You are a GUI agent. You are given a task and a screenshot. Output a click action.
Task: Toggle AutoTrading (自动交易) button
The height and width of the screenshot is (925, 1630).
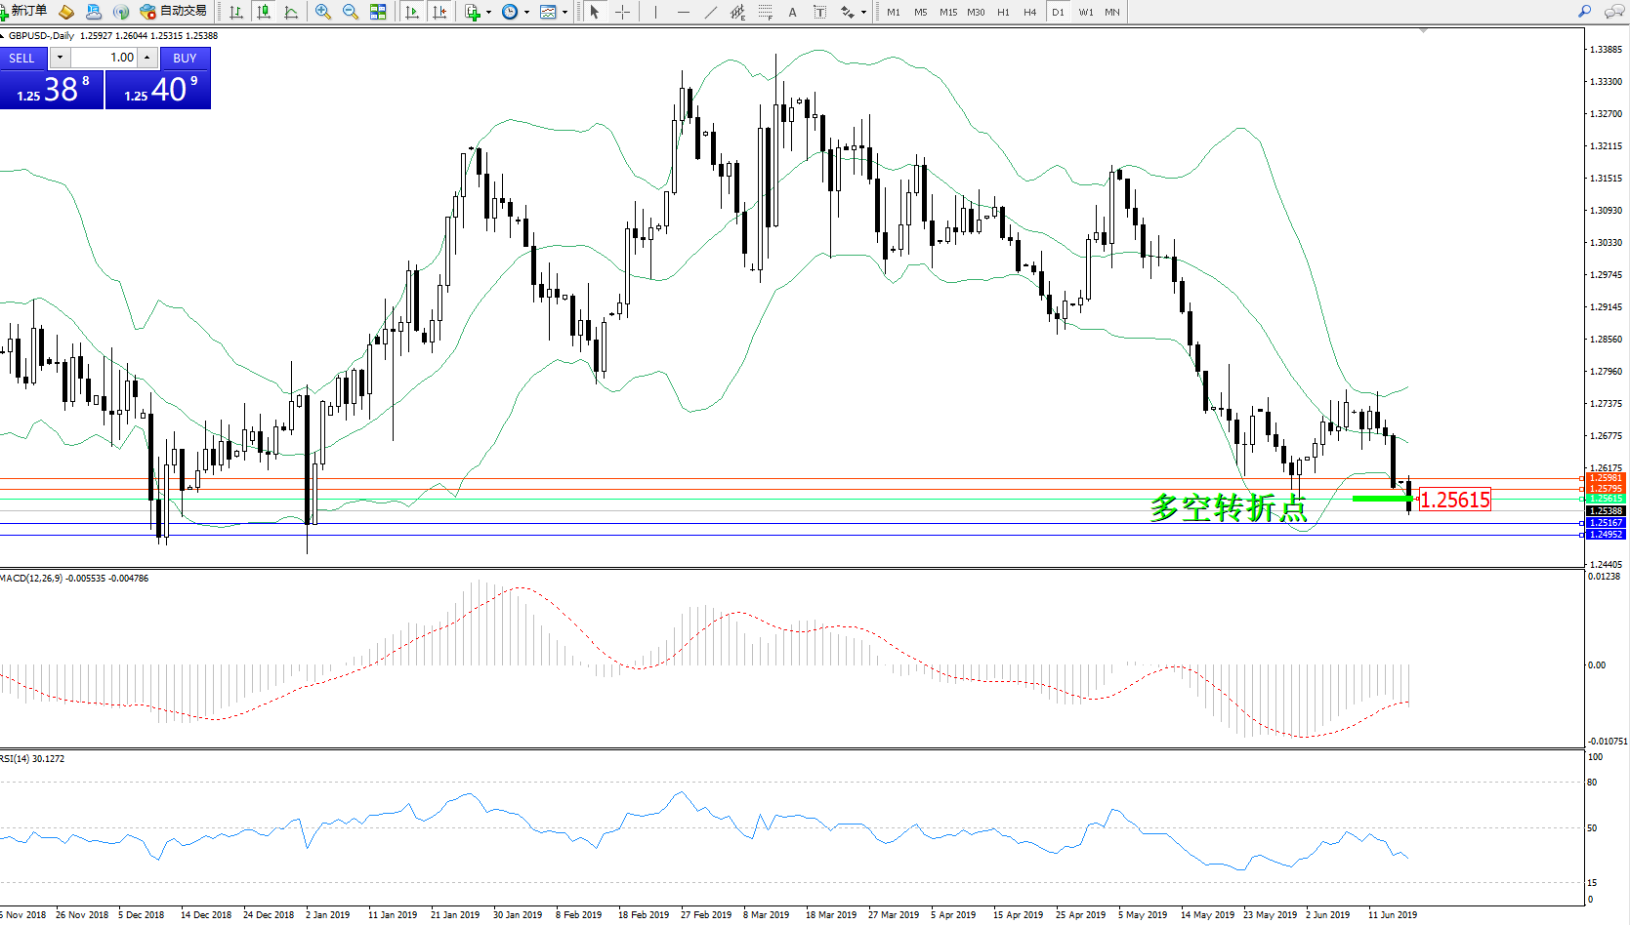174,11
